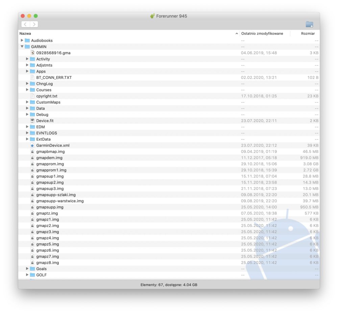Sort by Ostatnio zmodyfikowane column header
The height and width of the screenshot is (313, 338).
[262, 33]
